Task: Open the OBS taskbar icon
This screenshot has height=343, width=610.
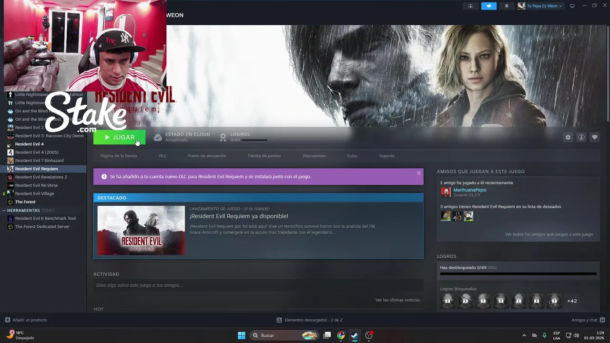Action: [x=369, y=335]
